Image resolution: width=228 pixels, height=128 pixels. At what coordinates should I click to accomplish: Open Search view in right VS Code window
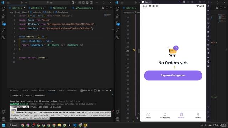tap(118, 30)
